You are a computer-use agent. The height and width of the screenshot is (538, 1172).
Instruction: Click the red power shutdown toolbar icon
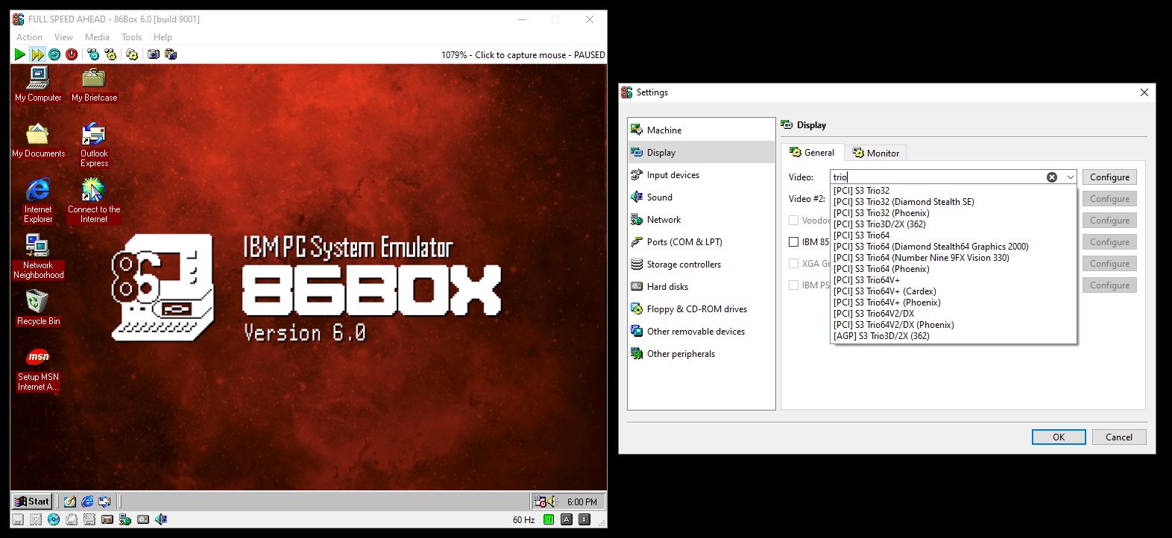72,54
